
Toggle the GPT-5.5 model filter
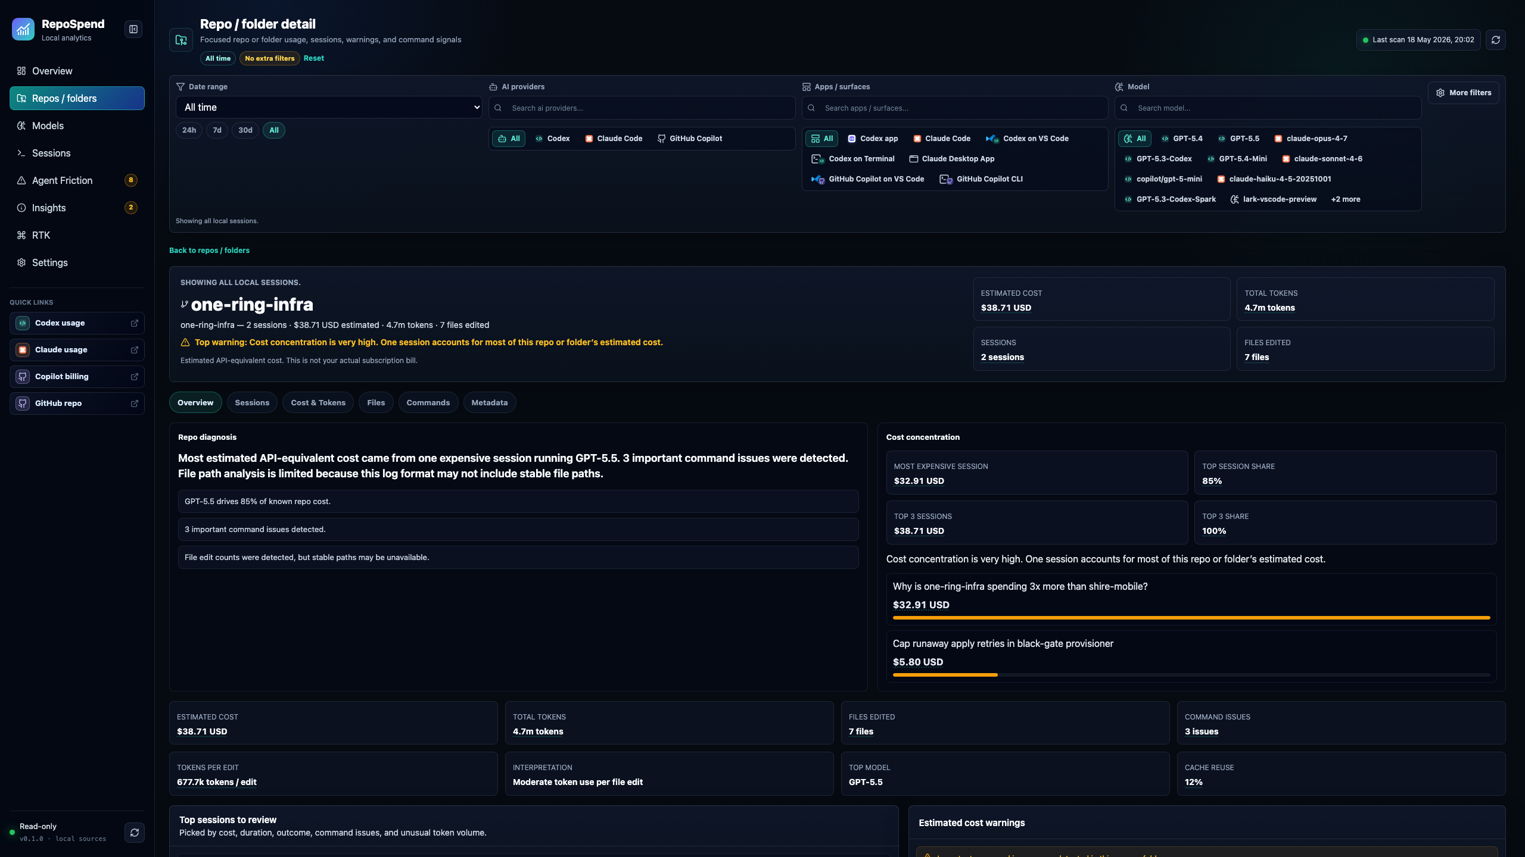[x=1238, y=139]
